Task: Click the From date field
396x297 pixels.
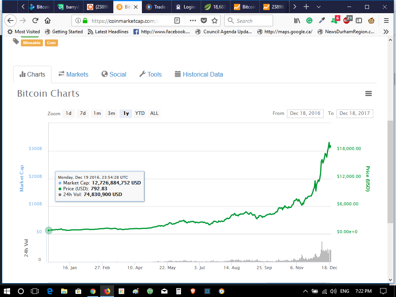Action: pos(305,113)
